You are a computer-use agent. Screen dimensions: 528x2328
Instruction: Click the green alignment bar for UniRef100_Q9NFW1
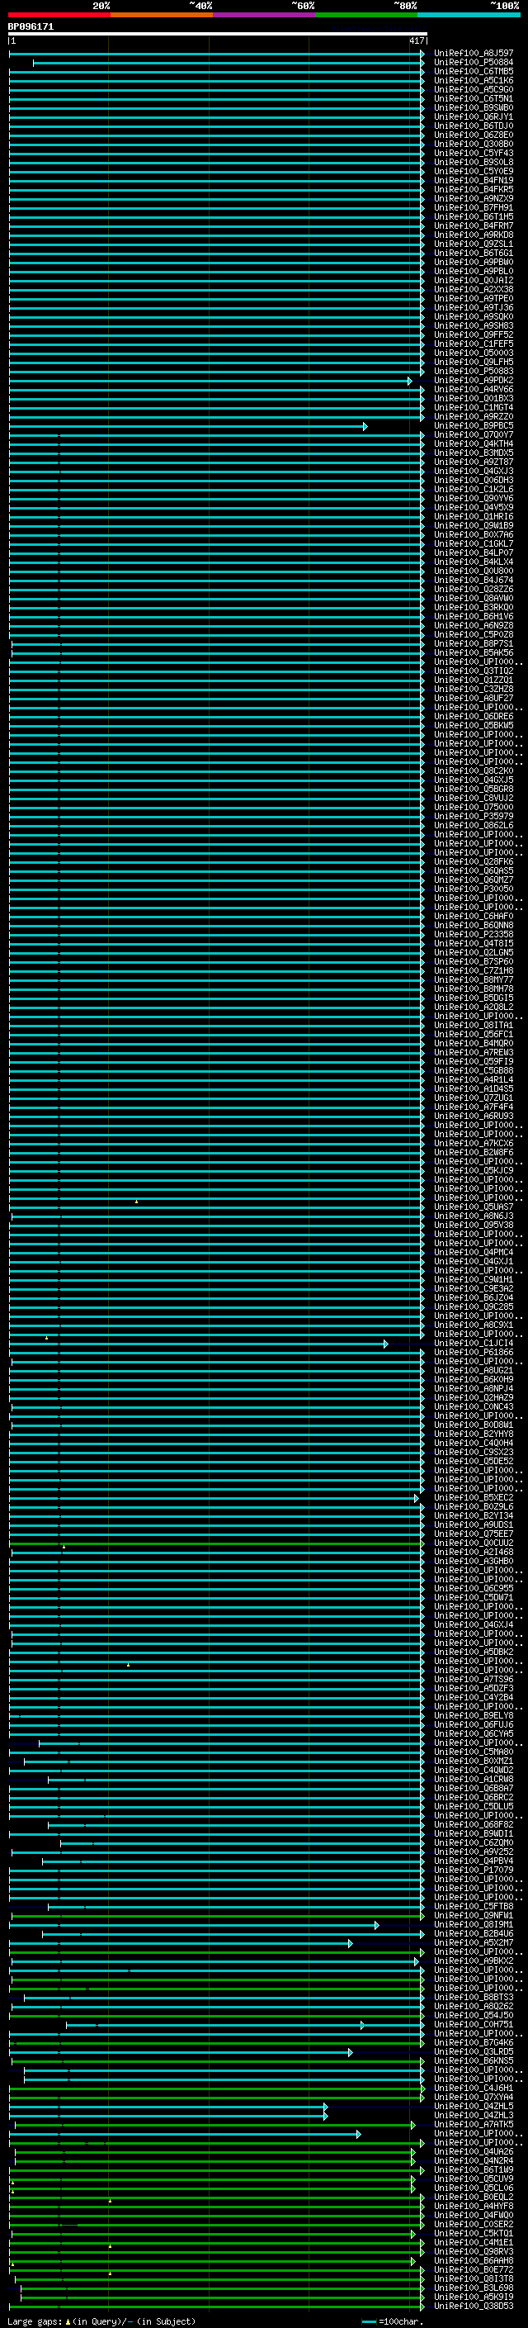[217, 1916]
